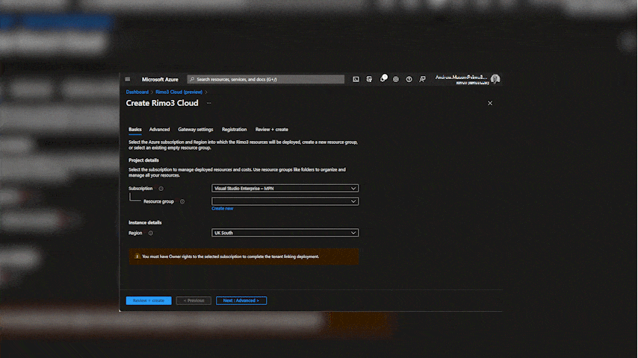Launch Cloud Shell from the top bar
Viewport: 638px width, 358px height.
pyautogui.click(x=356, y=79)
